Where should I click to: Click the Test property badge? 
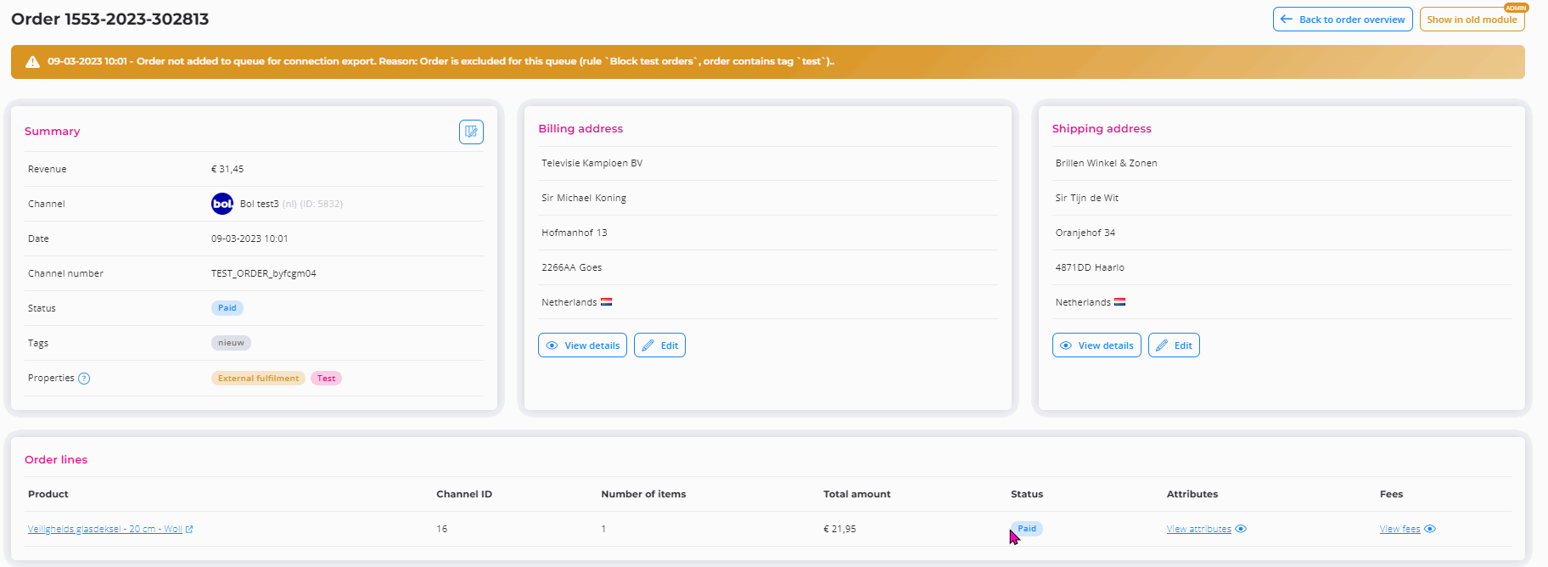coord(327,379)
